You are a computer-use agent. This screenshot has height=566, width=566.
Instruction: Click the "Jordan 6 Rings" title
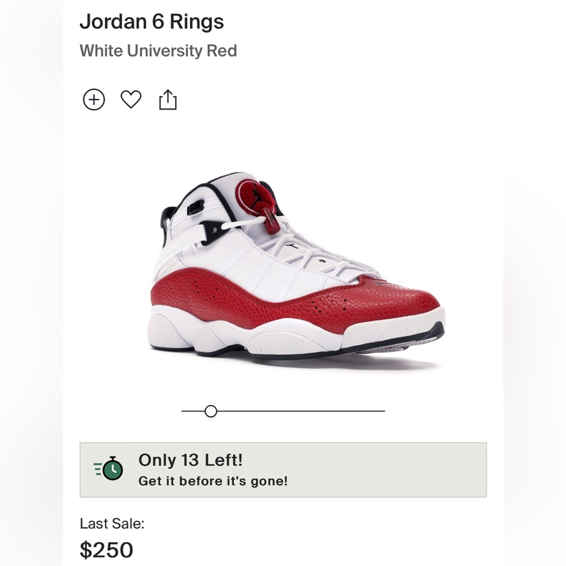(152, 22)
